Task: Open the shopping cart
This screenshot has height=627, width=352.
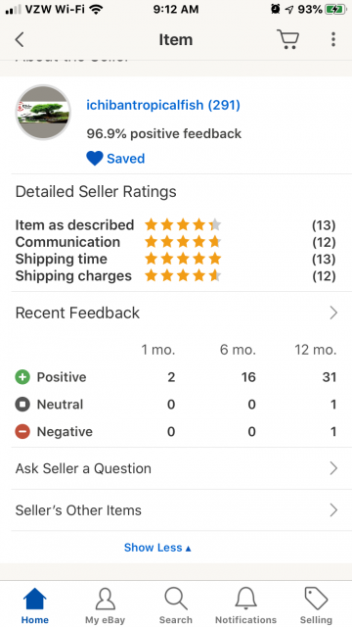Action: tap(287, 39)
